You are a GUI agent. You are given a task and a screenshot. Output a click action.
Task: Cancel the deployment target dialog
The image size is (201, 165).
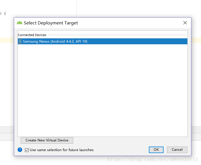(177, 150)
